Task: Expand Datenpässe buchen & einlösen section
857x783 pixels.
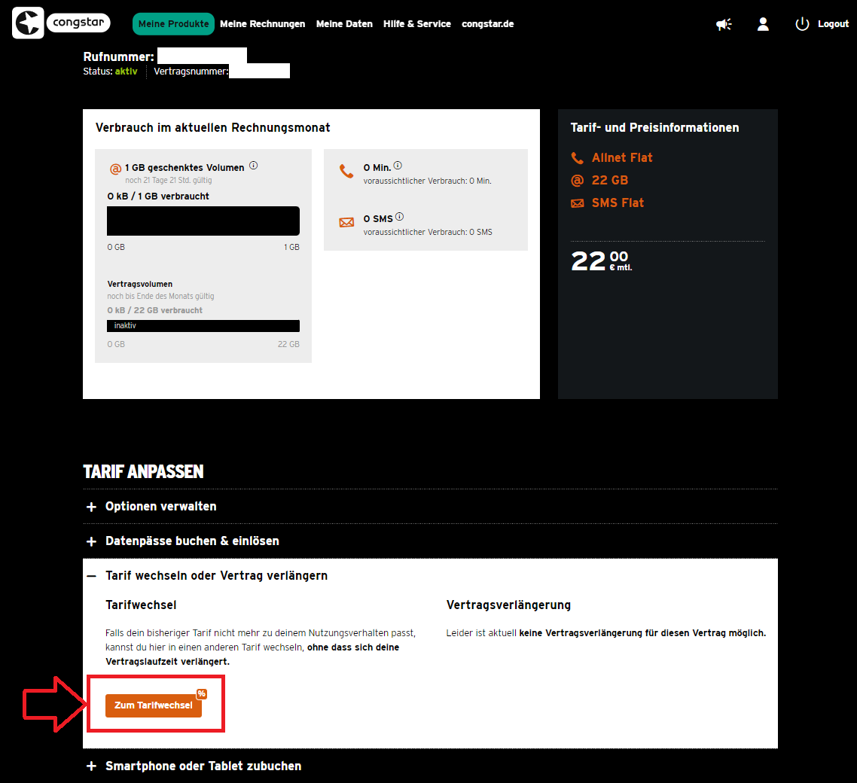Action: pyautogui.click(x=191, y=541)
